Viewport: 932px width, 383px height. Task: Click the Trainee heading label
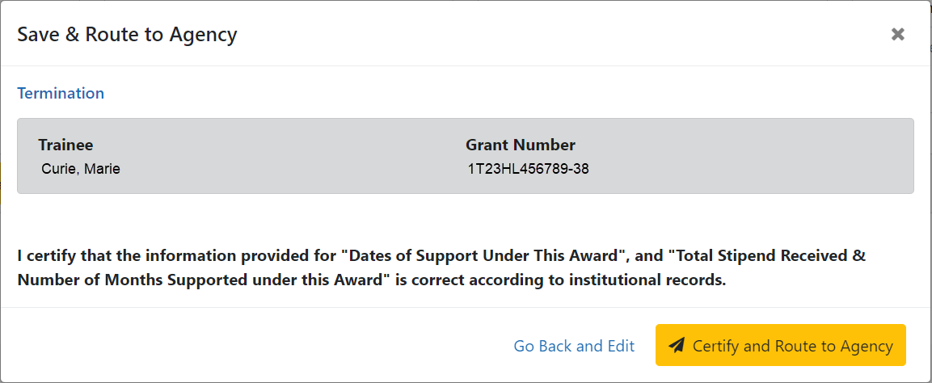(x=65, y=145)
